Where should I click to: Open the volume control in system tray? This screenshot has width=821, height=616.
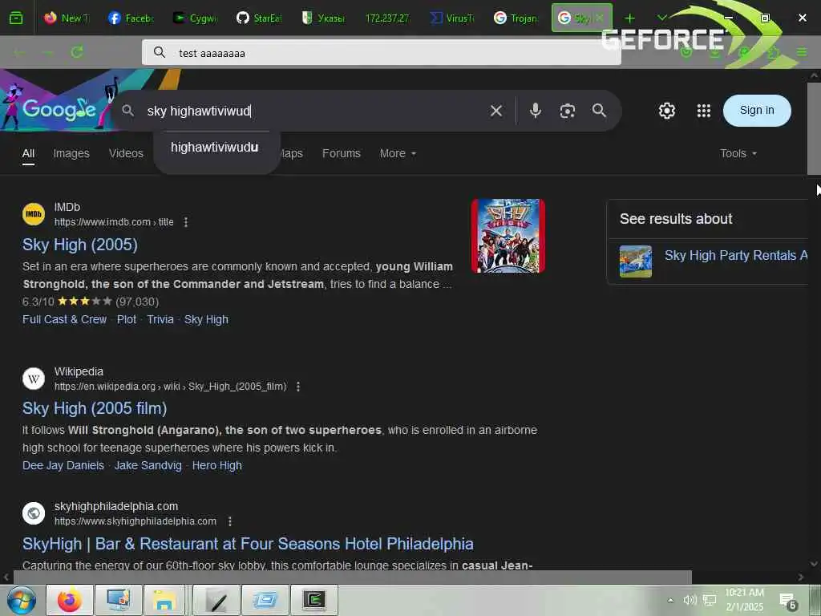[690, 600]
